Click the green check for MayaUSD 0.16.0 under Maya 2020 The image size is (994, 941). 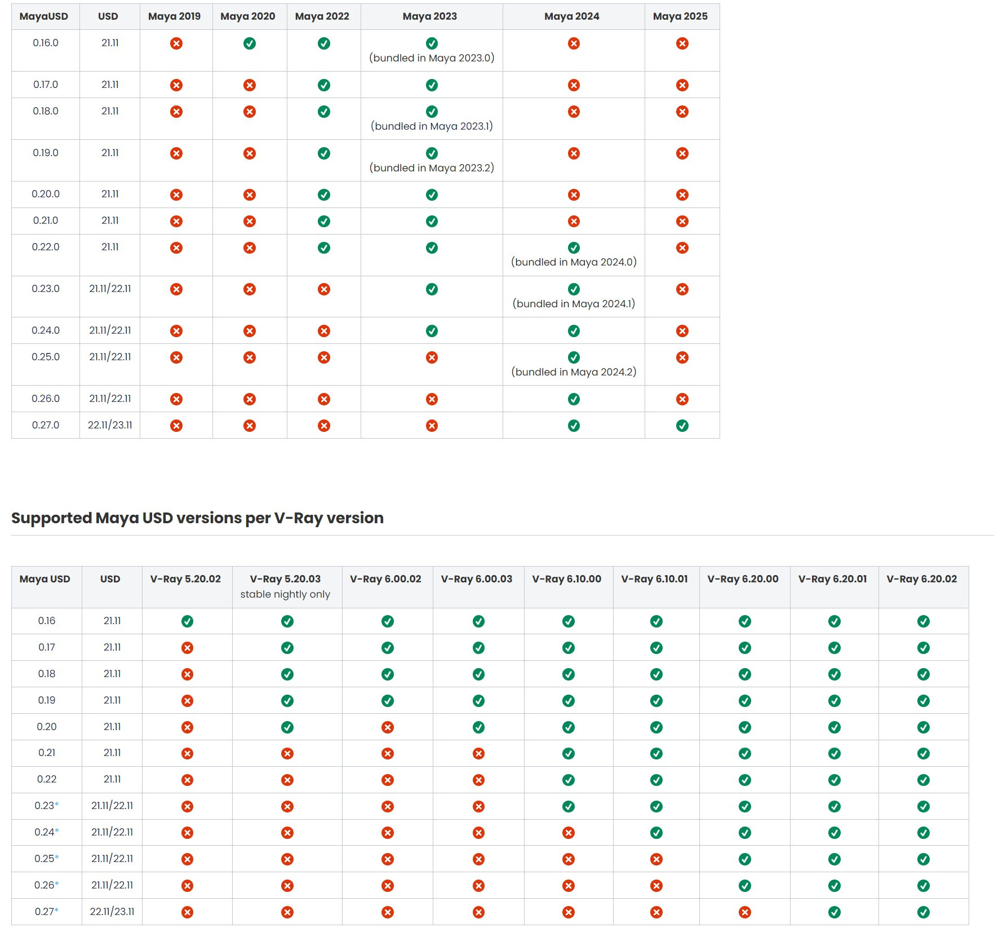tap(250, 43)
